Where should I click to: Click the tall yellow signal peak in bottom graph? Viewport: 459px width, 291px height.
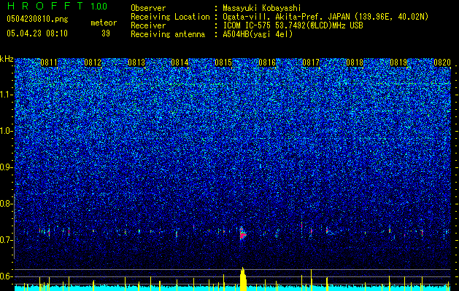coord(243,279)
